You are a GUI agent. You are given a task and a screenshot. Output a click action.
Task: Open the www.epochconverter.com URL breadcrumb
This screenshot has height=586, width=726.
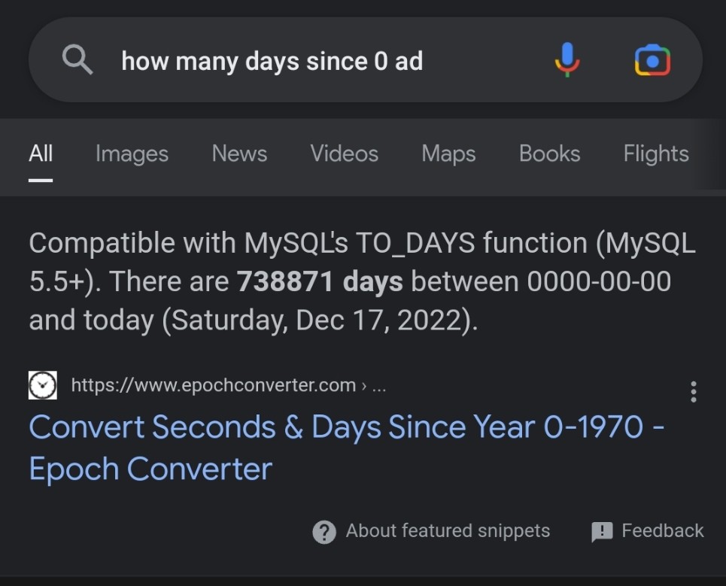[x=229, y=385]
